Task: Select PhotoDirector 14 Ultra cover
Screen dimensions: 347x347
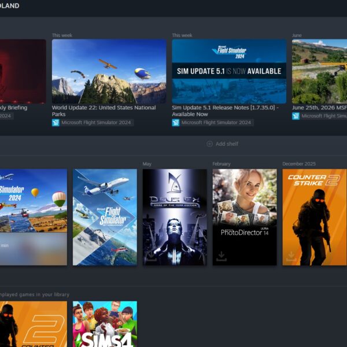Action: point(245,217)
